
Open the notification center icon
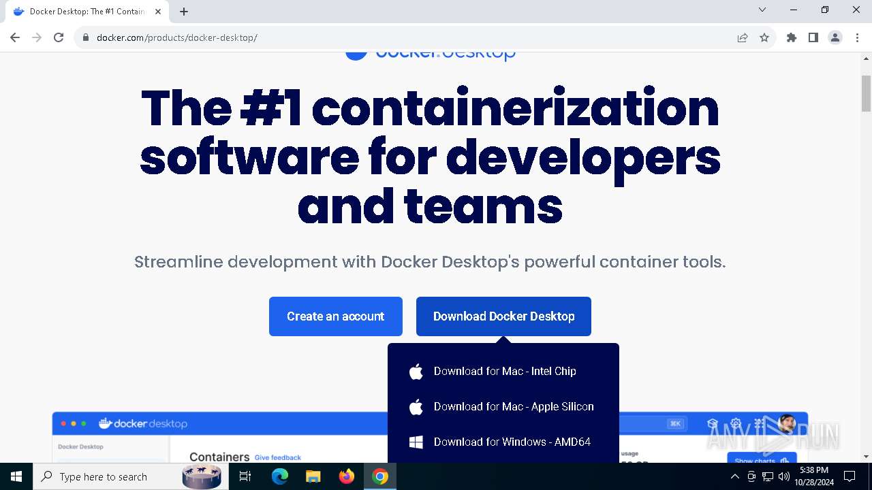click(850, 476)
